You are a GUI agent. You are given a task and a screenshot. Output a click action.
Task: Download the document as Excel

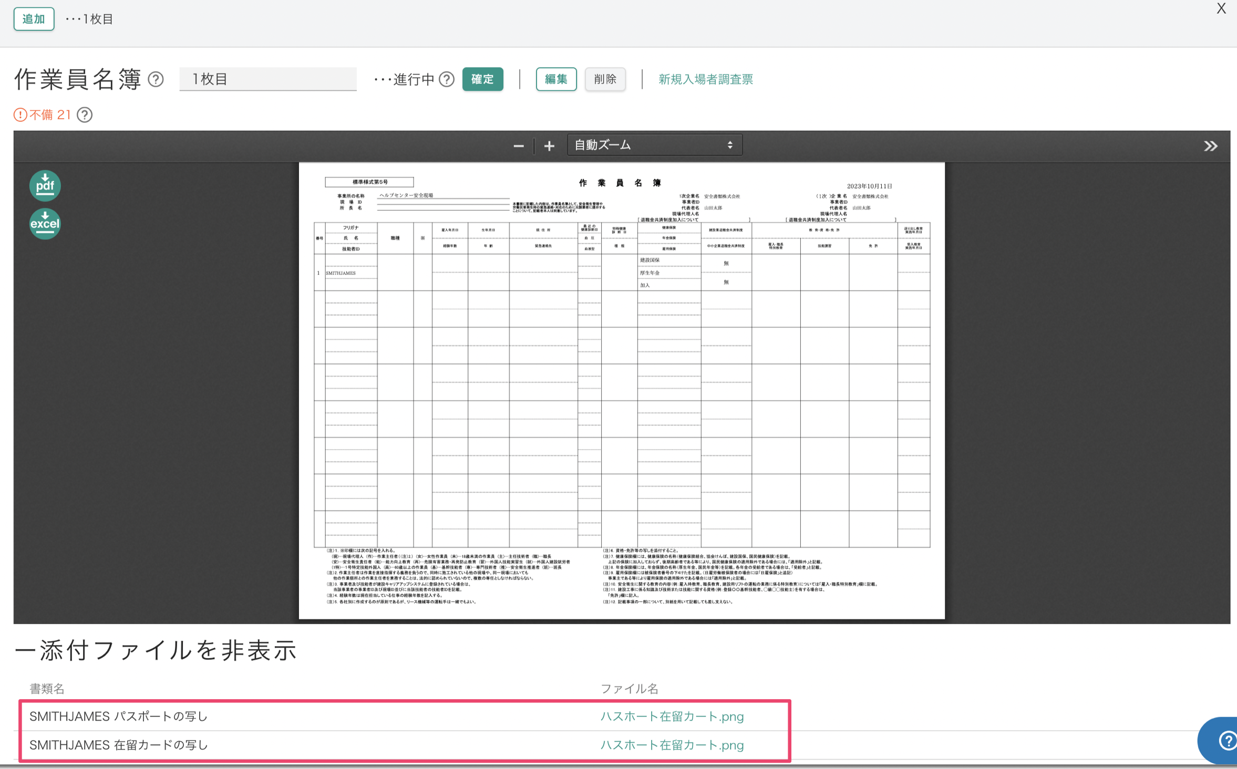coord(45,224)
